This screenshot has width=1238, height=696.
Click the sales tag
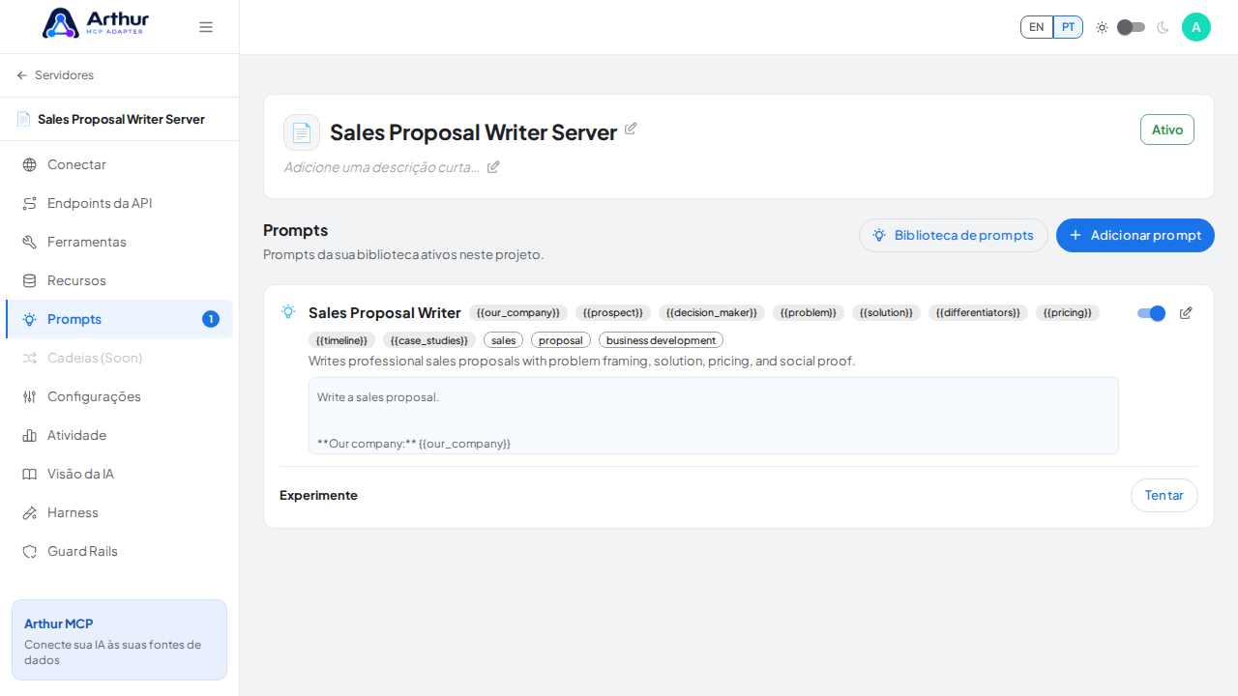click(x=504, y=340)
